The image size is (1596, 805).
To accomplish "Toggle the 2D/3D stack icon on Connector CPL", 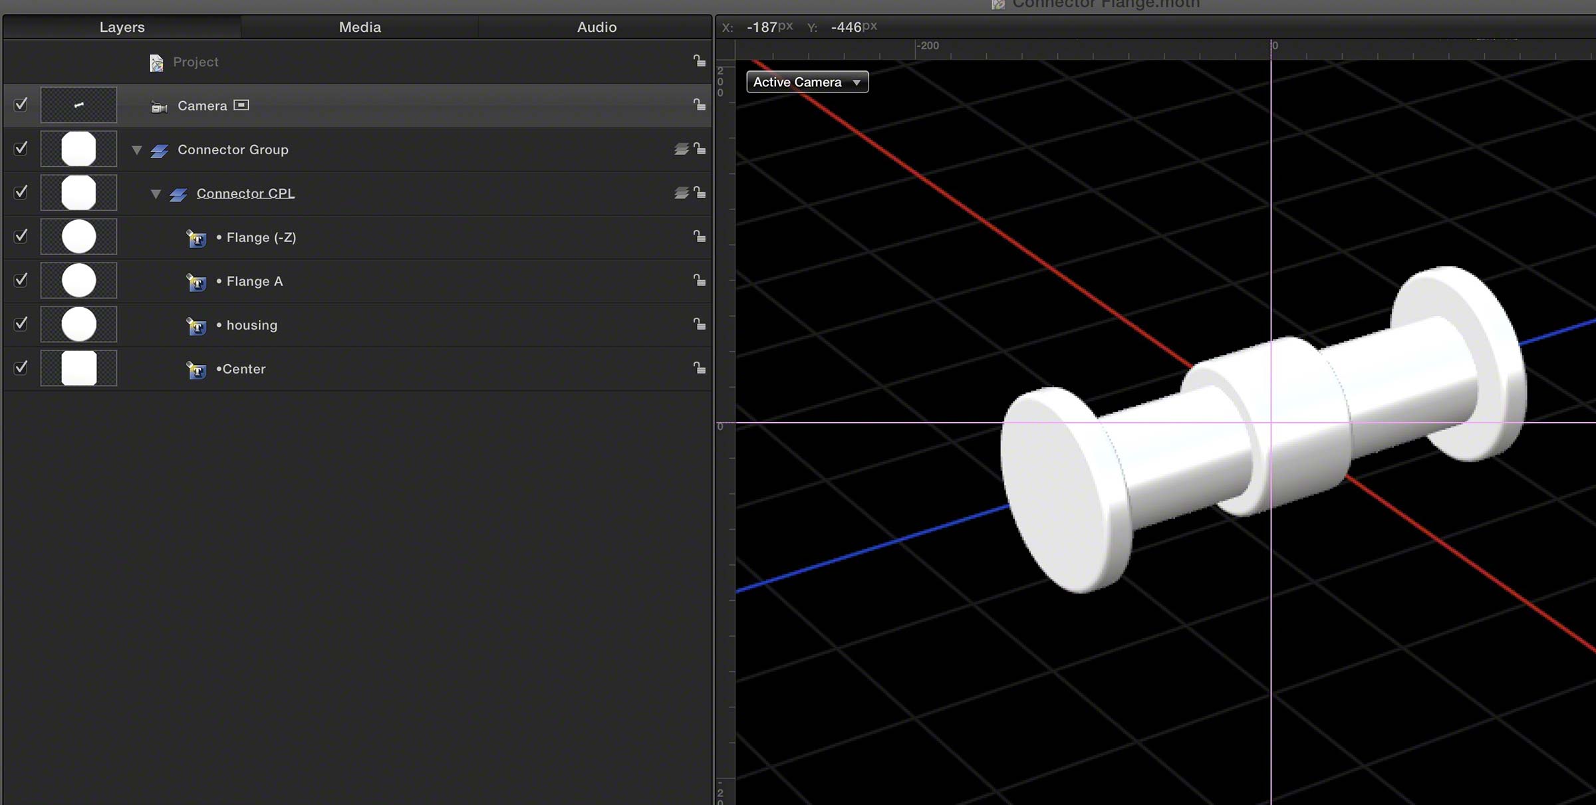I will click(681, 193).
